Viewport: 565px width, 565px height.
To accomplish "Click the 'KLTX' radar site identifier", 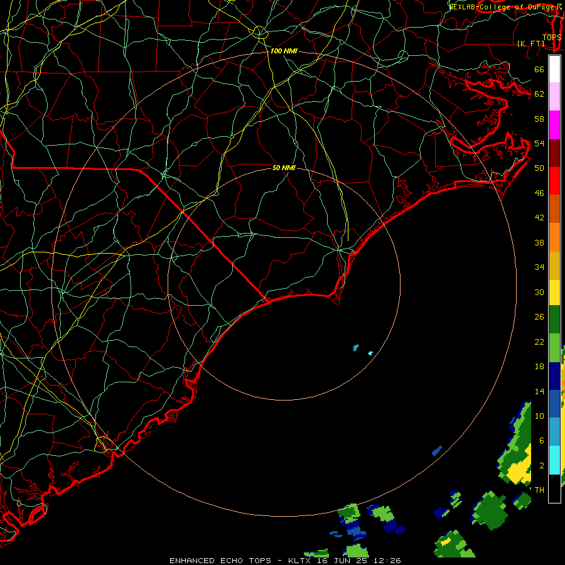I will pos(301,561).
